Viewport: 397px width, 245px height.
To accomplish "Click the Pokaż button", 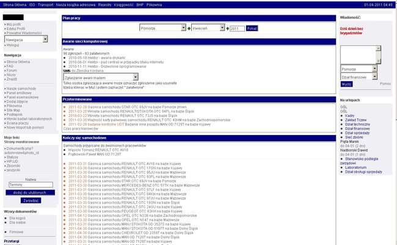I will (x=252, y=28).
